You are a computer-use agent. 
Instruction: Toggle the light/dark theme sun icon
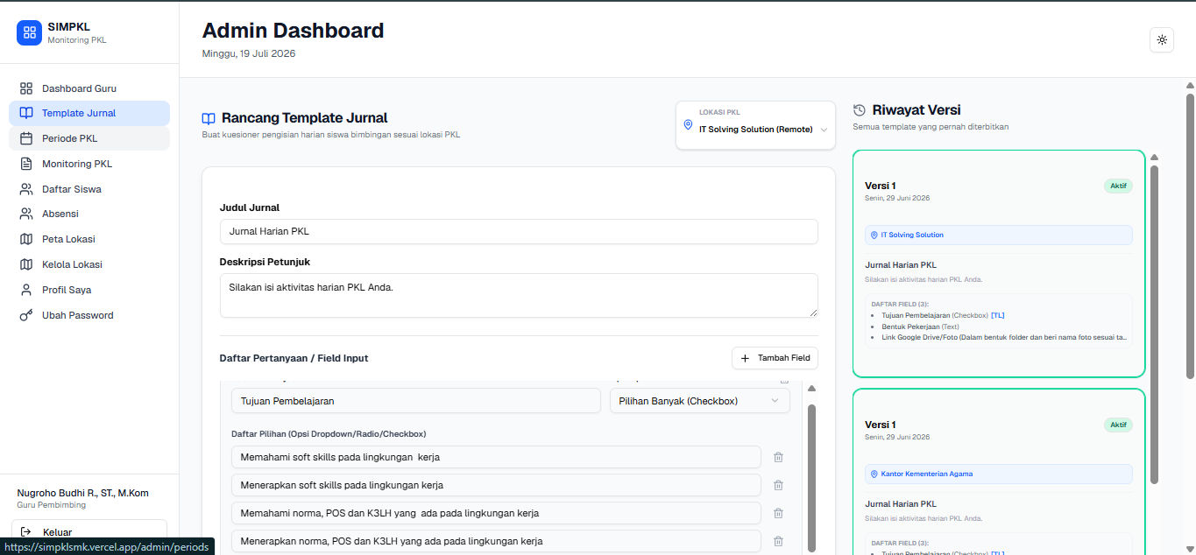coord(1162,40)
